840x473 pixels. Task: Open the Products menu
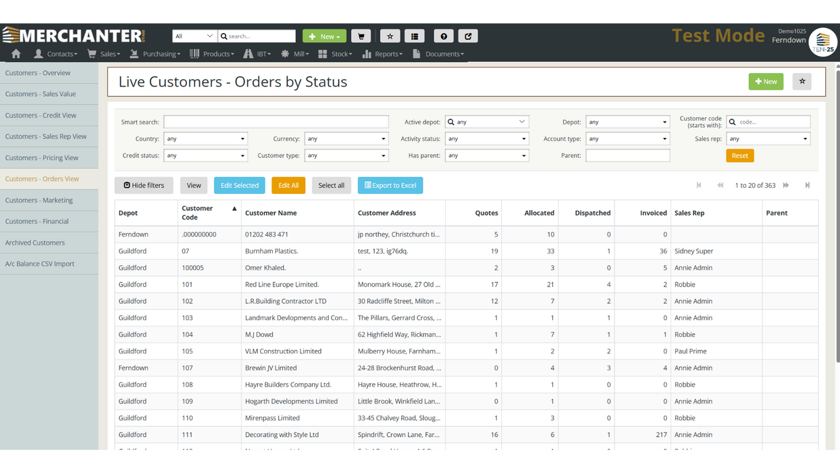tap(212, 53)
